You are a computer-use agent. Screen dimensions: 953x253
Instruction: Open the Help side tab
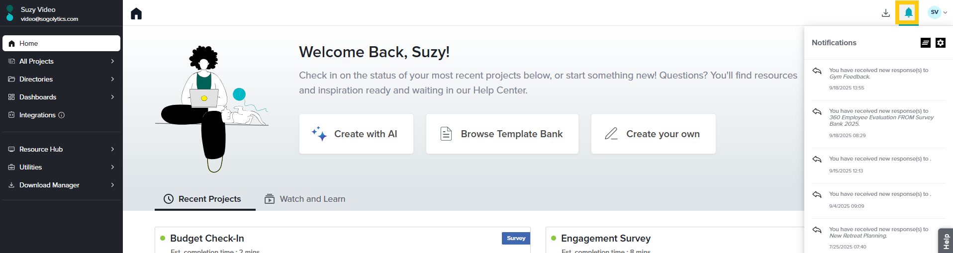point(946,241)
